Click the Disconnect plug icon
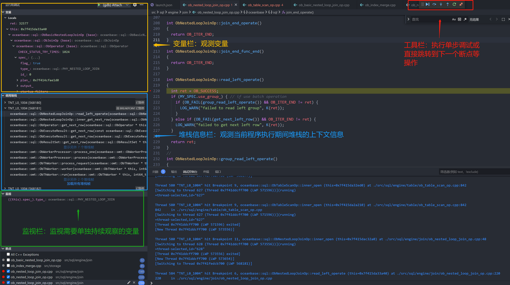Viewport: 510px width, 285px height. pos(461,4)
